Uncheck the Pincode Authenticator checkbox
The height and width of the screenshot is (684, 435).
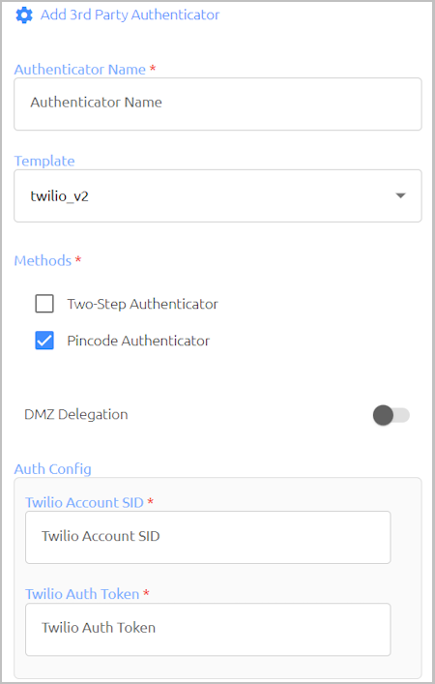click(x=44, y=341)
